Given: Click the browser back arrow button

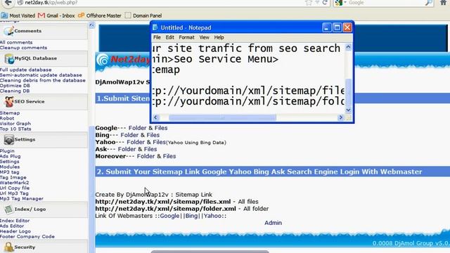Looking at the screenshot, I should pyautogui.click(x=8, y=3).
